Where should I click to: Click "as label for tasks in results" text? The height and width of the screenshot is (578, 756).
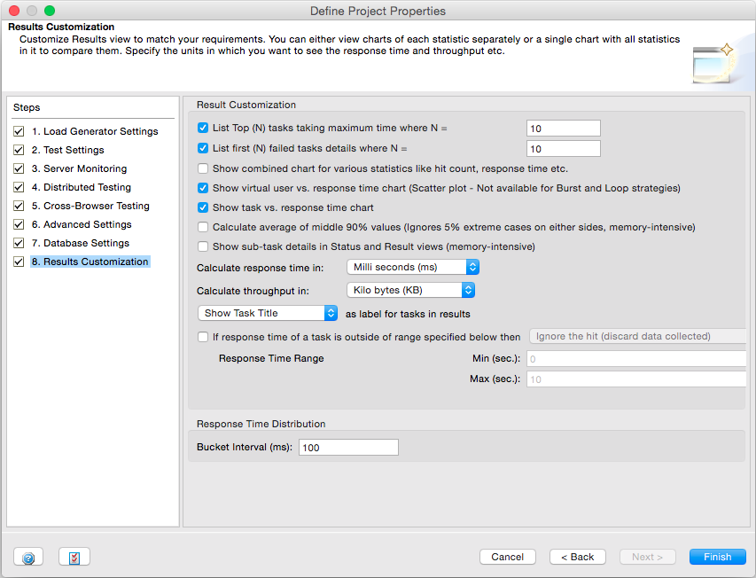(408, 314)
